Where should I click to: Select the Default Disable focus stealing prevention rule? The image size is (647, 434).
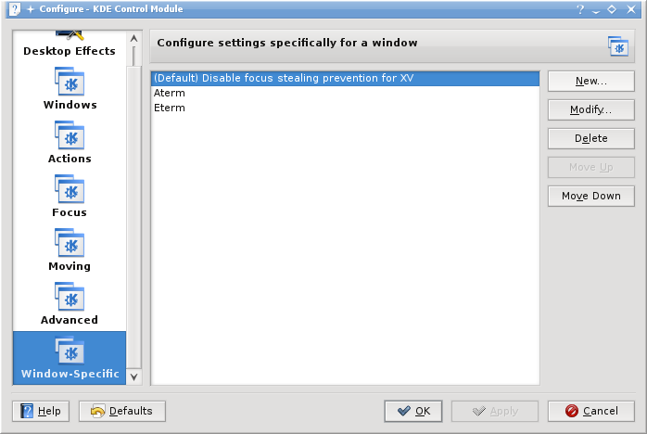[345, 78]
